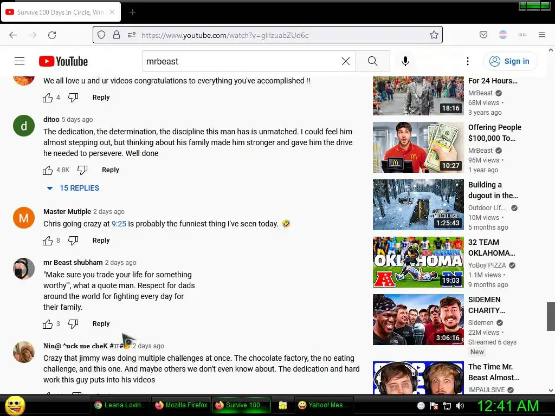This screenshot has width=555, height=416.
Task: Open the folder taskbar item
Action: [x=282, y=405]
